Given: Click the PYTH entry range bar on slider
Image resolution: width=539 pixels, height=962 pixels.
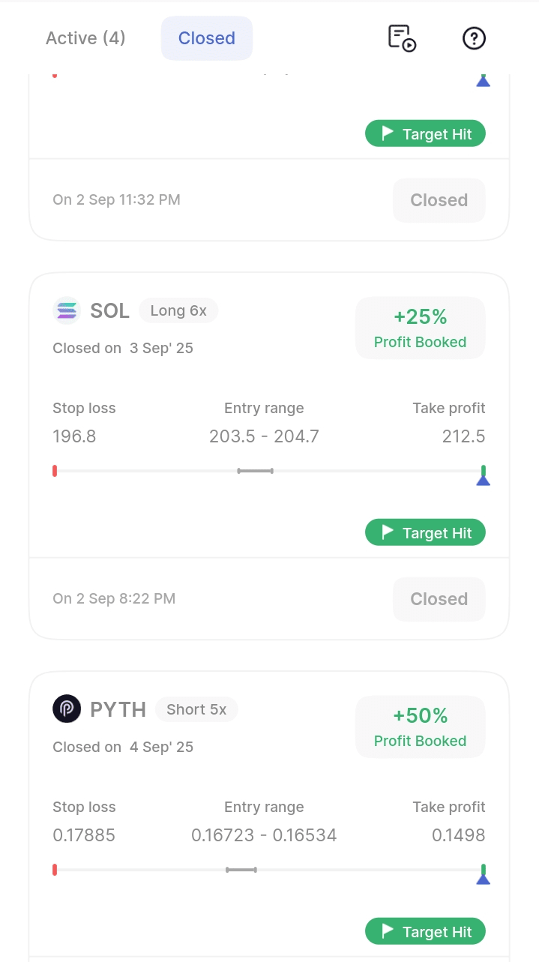Looking at the screenshot, I should coord(241,870).
